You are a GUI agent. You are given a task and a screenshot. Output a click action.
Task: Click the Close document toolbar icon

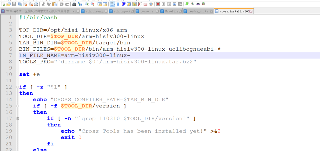[x=25, y=4]
